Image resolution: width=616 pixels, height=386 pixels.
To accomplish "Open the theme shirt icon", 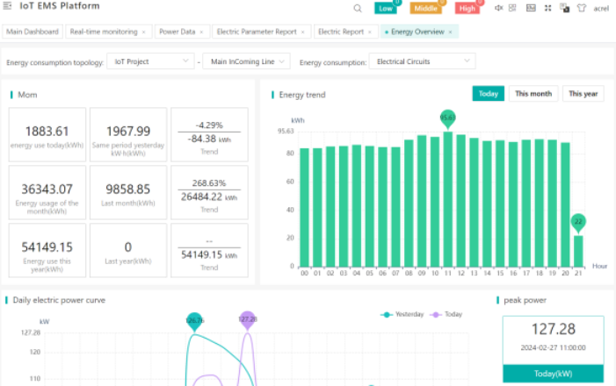I will point(581,8).
